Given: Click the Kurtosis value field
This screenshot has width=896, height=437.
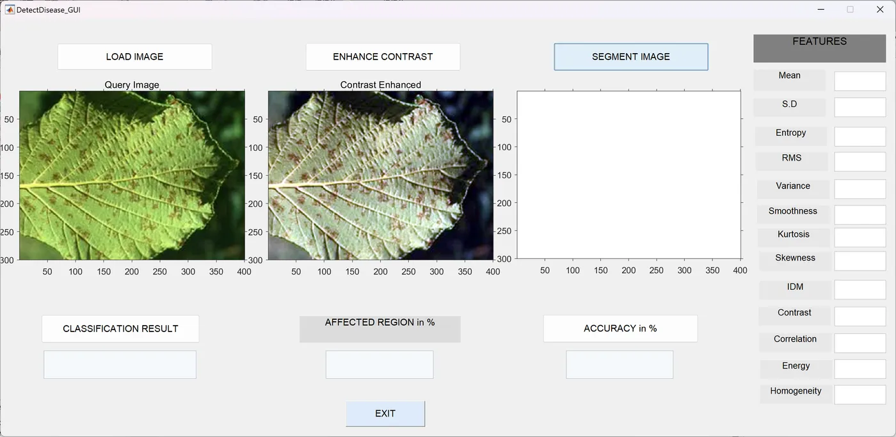Looking at the screenshot, I should (x=860, y=237).
